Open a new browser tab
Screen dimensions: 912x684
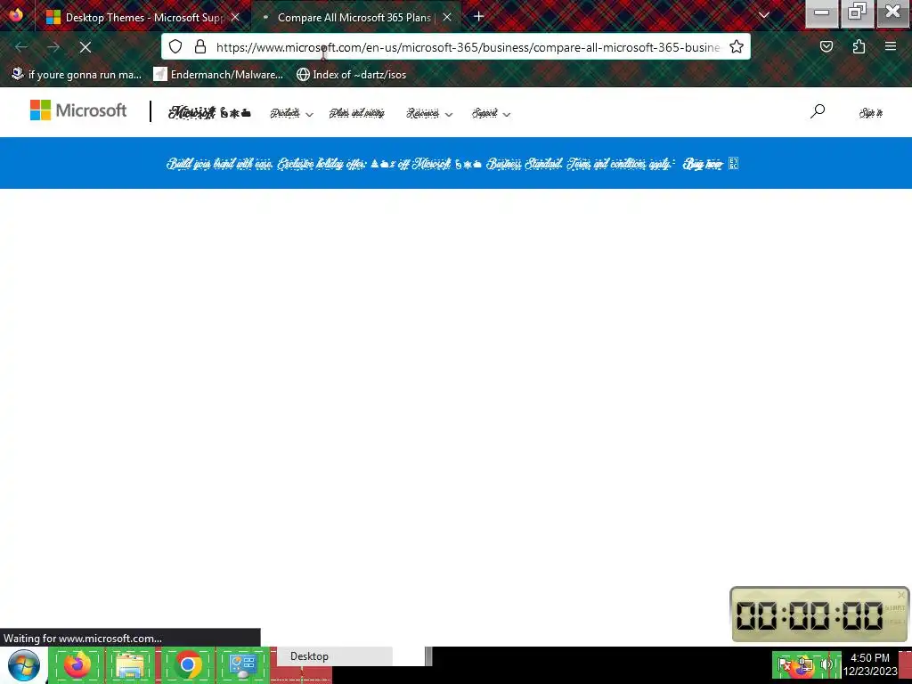coord(478,17)
